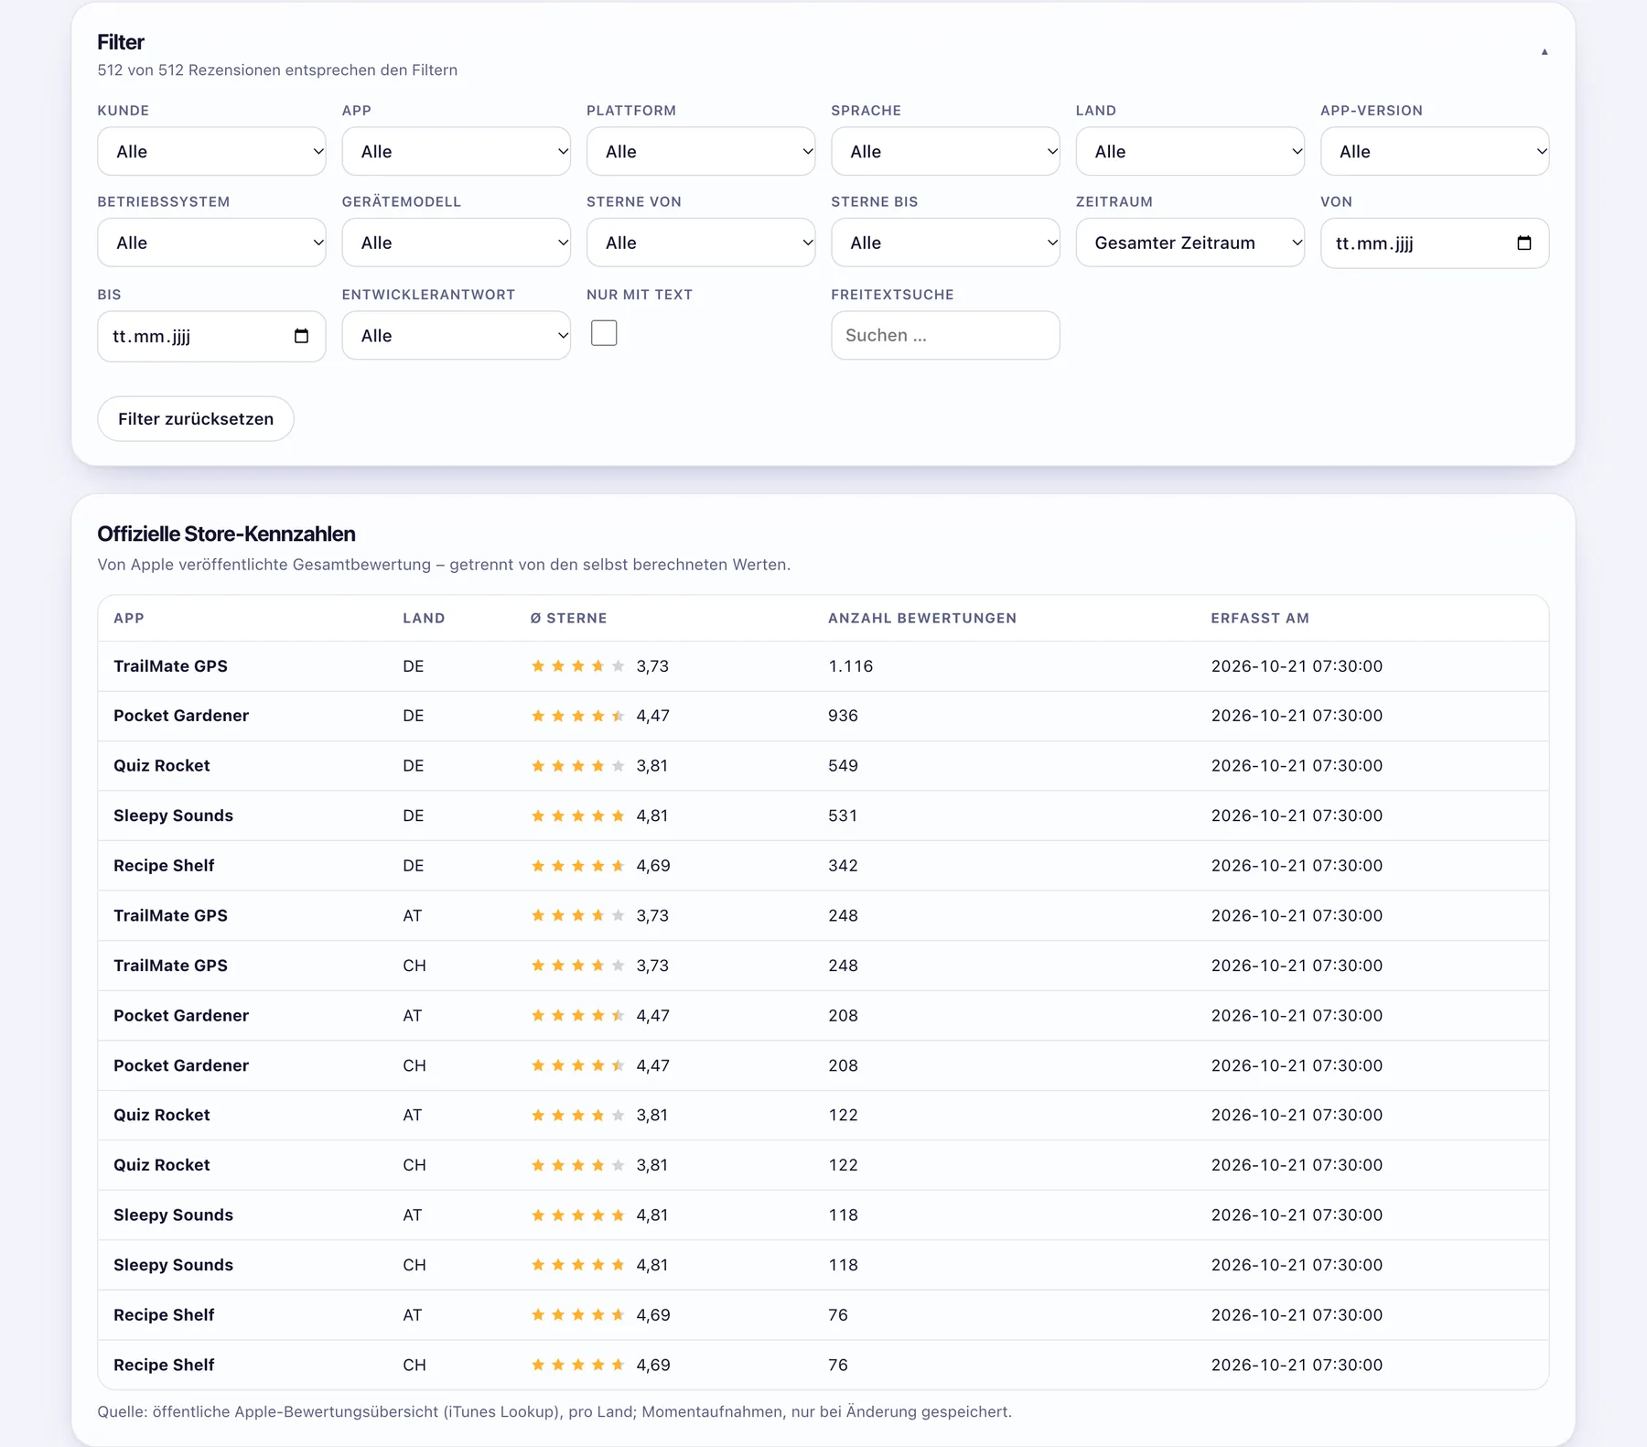The width and height of the screenshot is (1647, 1447).
Task: Select the TrailMate GPS DE row name
Action: (170, 666)
